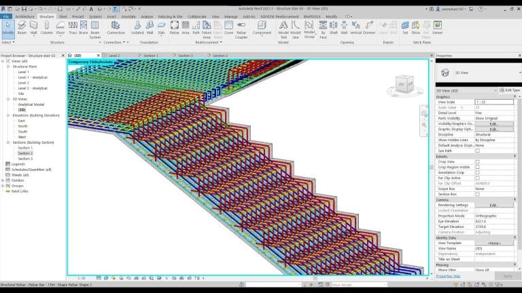This screenshot has height=293, width=522.
Task: Enable the Annotation Crop checkbox
Action: (x=477, y=172)
